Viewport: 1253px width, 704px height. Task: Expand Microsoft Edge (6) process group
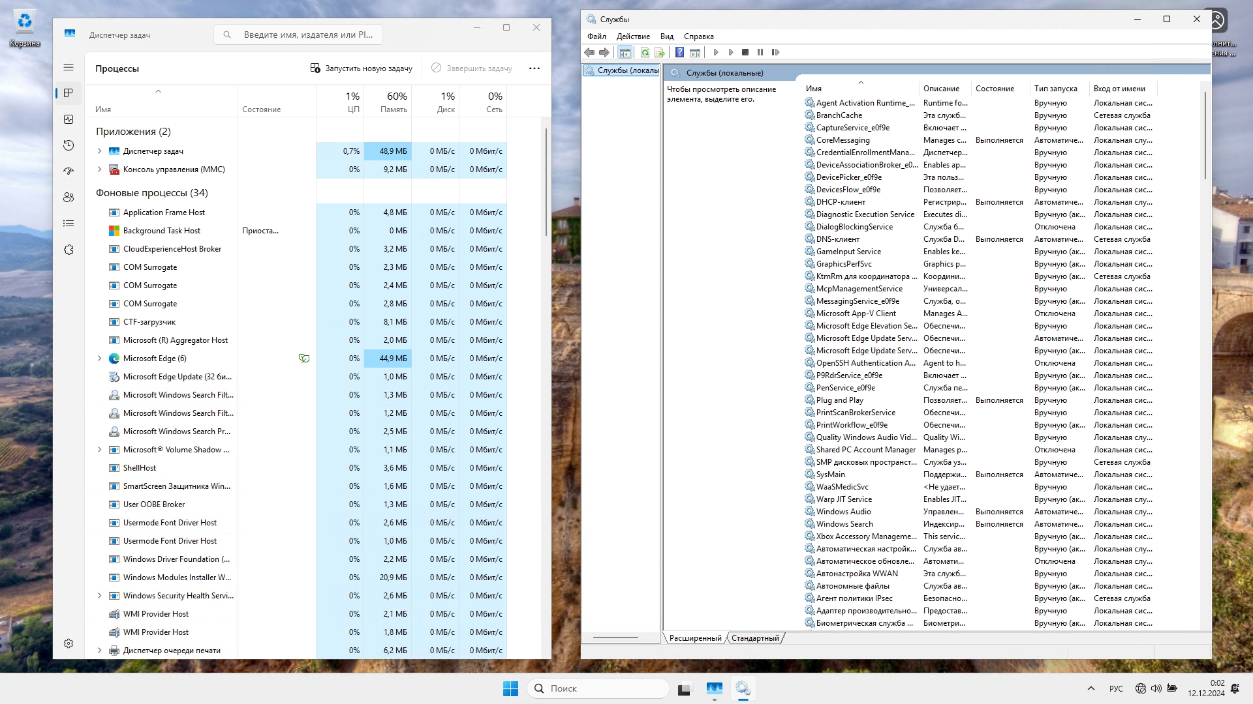[99, 359]
